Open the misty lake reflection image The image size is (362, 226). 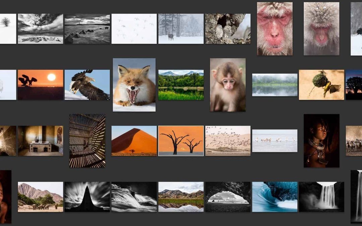pyautogui.click(x=275, y=85)
